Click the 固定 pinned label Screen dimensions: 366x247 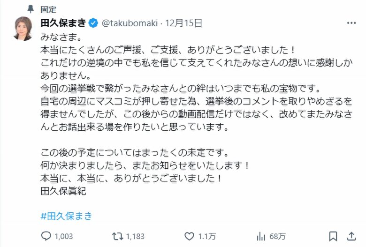pos(48,8)
